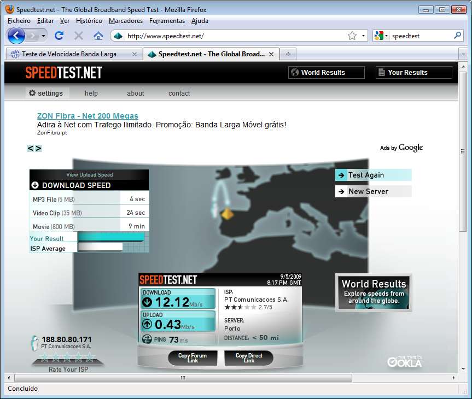Click the stop loading X icon
Image resolution: width=472 pixels, height=399 pixels.
pos(79,36)
